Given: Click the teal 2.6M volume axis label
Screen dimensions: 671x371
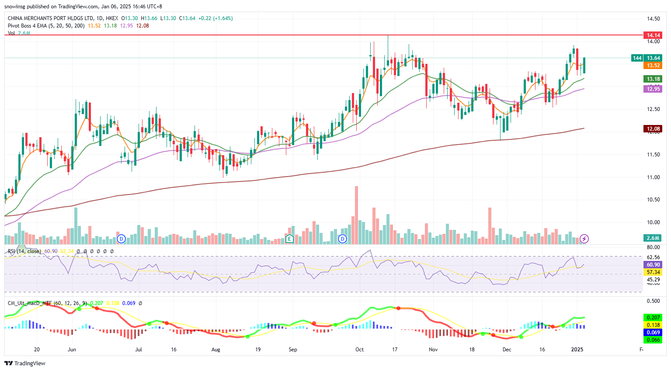Looking at the screenshot, I should (653, 238).
